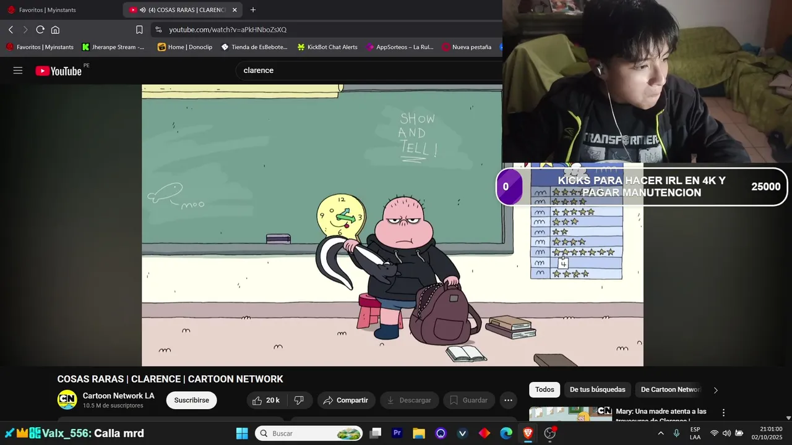This screenshot has width=792, height=445.
Task: Show more filter chips with right chevron
Action: 716,390
